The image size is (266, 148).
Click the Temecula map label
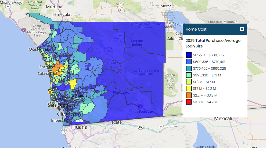[61, 14]
